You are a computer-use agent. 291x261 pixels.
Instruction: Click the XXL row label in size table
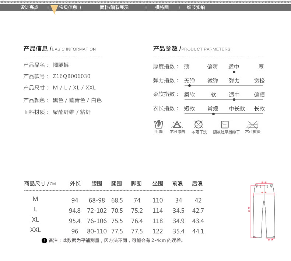[35, 230]
